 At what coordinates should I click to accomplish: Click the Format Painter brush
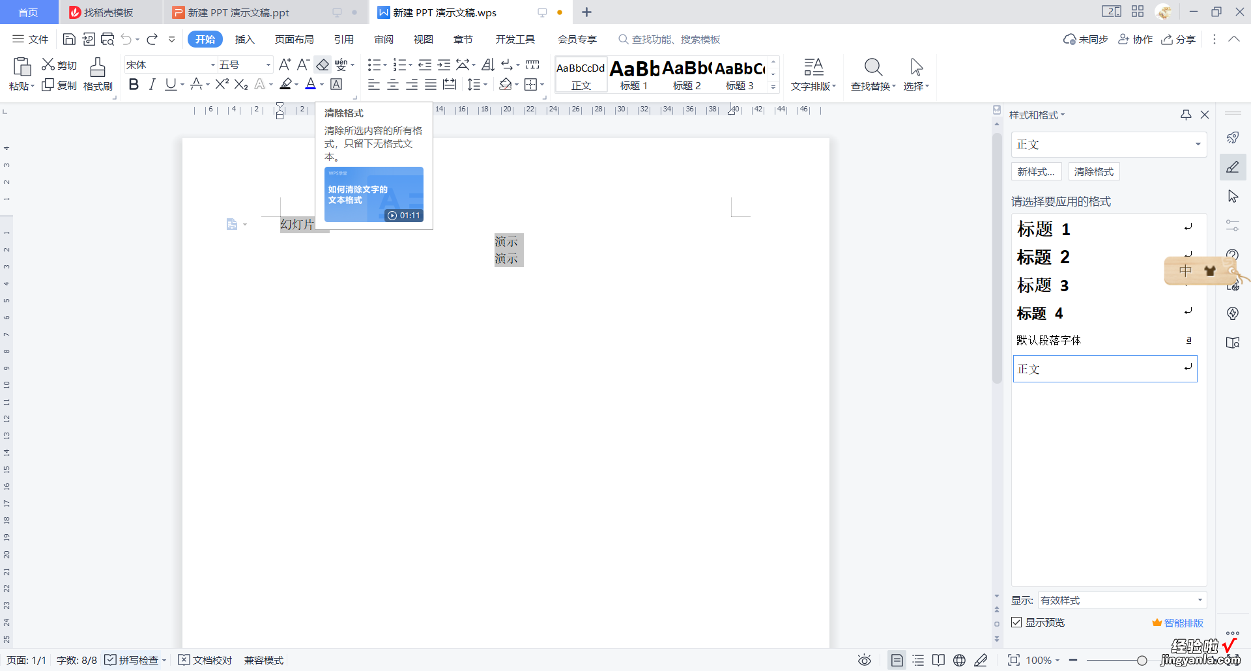pyautogui.click(x=98, y=74)
